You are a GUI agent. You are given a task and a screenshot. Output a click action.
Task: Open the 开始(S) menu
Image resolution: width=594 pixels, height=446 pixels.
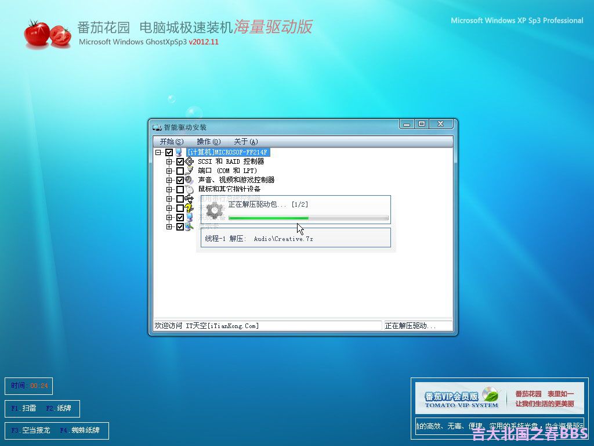[172, 142]
